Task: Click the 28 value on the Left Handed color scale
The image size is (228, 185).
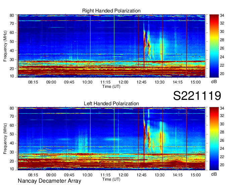Action: click(x=222, y=132)
